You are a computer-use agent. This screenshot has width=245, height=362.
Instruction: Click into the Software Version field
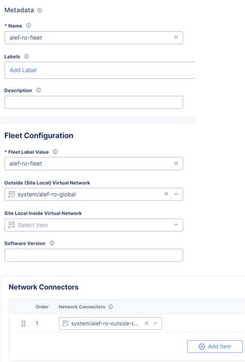click(x=94, y=255)
